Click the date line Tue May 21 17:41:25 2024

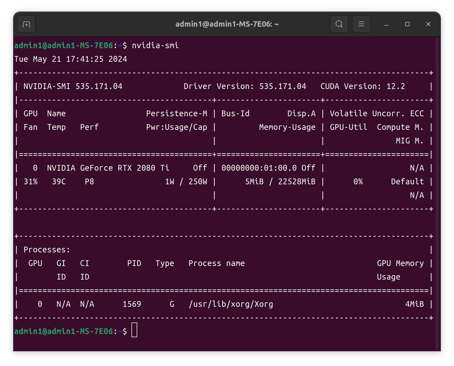(x=71, y=59)
